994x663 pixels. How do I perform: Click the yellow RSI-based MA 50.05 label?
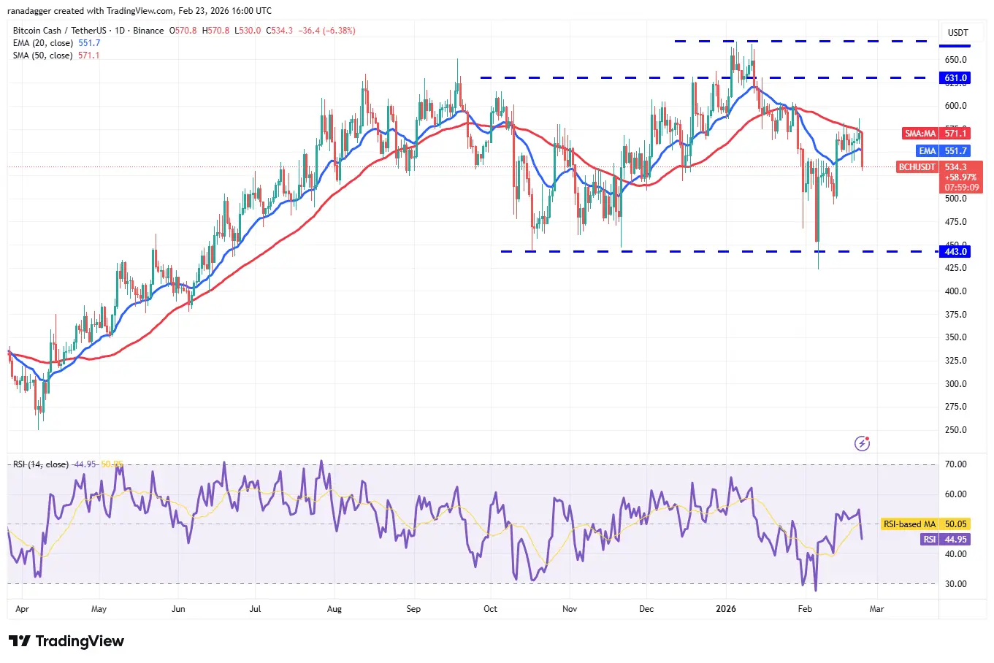click(925, 524)
